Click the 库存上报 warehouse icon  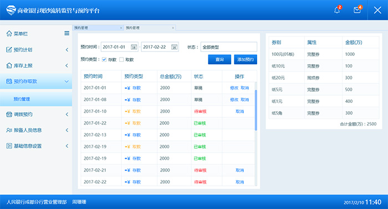(9, 65)
